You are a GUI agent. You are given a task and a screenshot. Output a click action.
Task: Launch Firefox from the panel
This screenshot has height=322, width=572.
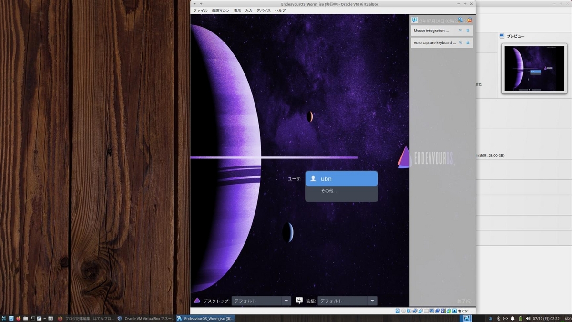click(x=19, y=318)
